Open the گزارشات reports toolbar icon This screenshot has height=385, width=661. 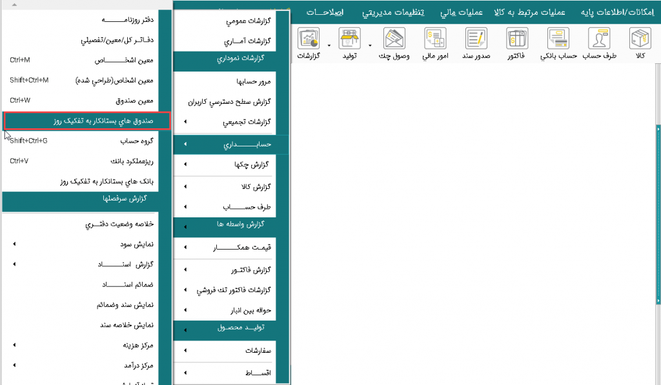pyautogui.click(x=309, y=44)
